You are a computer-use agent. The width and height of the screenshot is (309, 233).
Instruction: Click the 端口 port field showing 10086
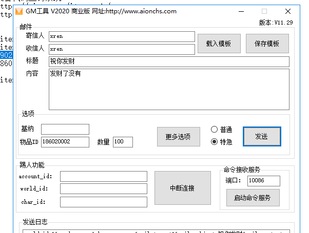click(263, 181)
